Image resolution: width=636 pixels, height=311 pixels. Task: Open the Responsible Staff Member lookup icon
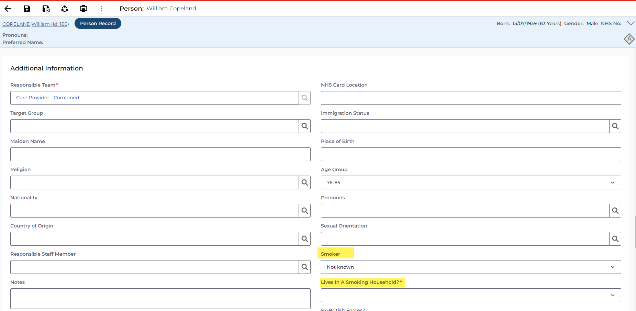pyautogui.click(x=305, y=267)
